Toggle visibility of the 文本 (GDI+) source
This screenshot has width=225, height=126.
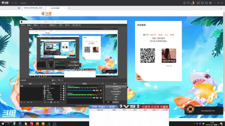click(x=61, y=88)
